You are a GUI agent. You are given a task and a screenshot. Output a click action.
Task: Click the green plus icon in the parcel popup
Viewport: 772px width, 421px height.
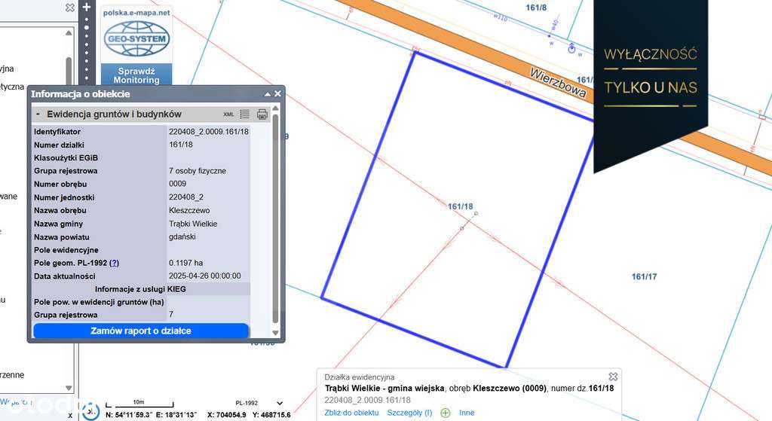click(x=445, y=413)
